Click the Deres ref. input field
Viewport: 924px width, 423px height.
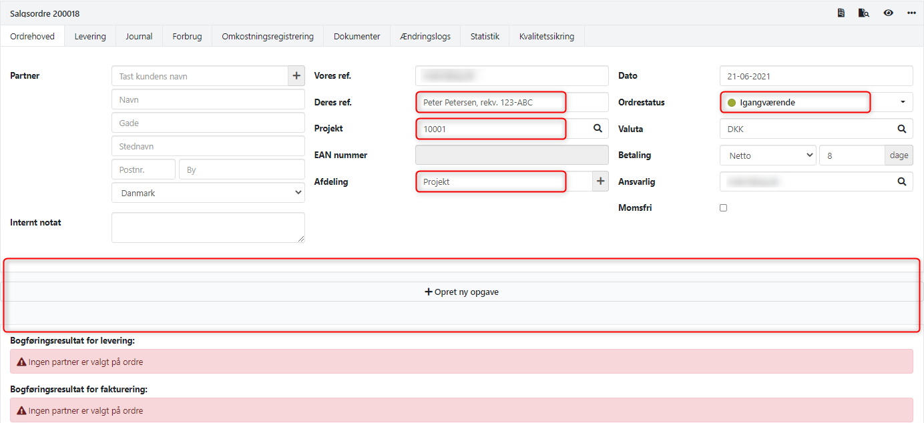tap(511, 103)
